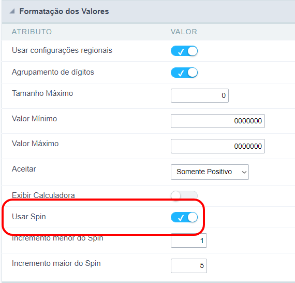Focus the Incremento menor do Spin field
The width and height of the screenshot is (295, 283).
[189, 240]
